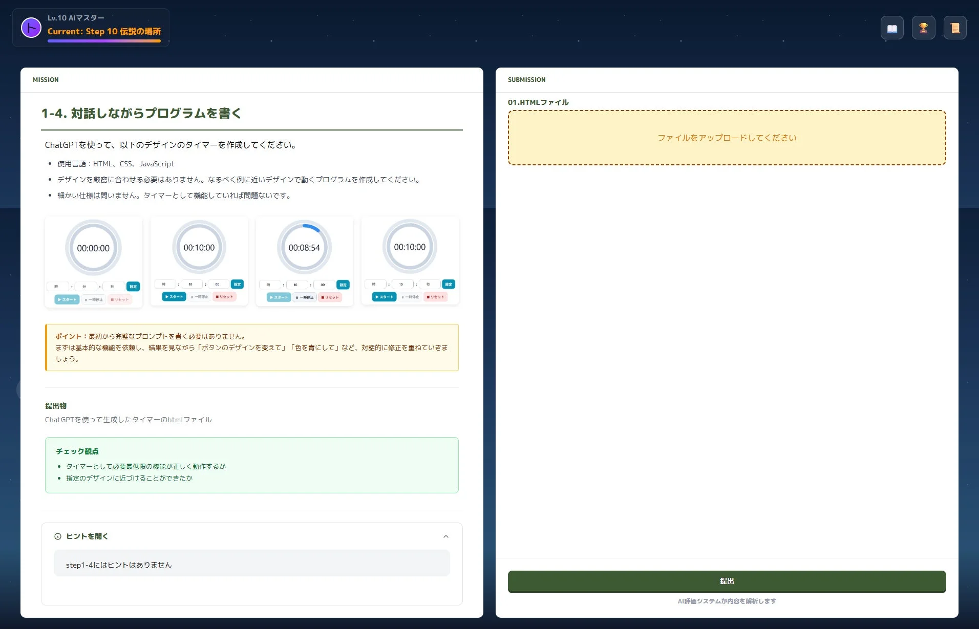Click リセット on the fourth timer
Viewport: 979px width, 629px height.
pyautogui.click(x=436, y=296)
